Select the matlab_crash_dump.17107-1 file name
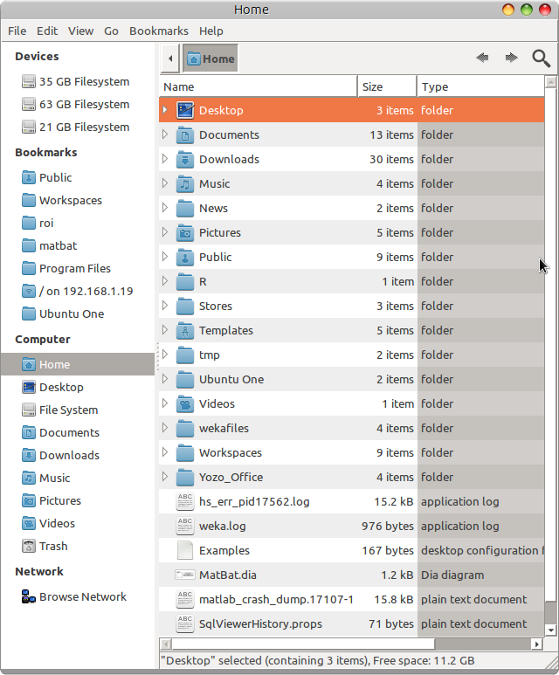The height and width of the screenshot is (675, 559). click(276, 599)
